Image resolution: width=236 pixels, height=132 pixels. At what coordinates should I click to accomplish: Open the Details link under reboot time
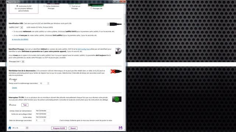pyautogui.click(x=14, y=88)
